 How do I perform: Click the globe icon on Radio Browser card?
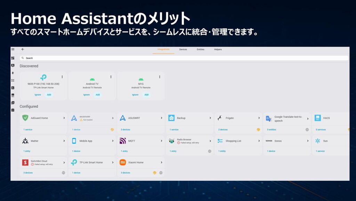click(x=210, y=151)
